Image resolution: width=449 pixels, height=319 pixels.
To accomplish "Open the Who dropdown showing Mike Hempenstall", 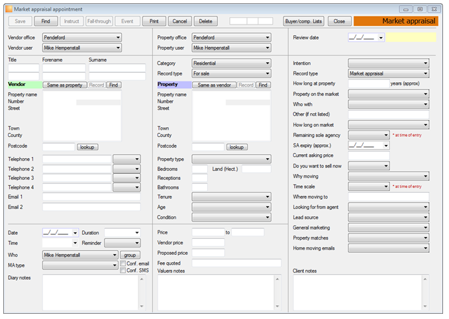I will [x=80, y=255].
